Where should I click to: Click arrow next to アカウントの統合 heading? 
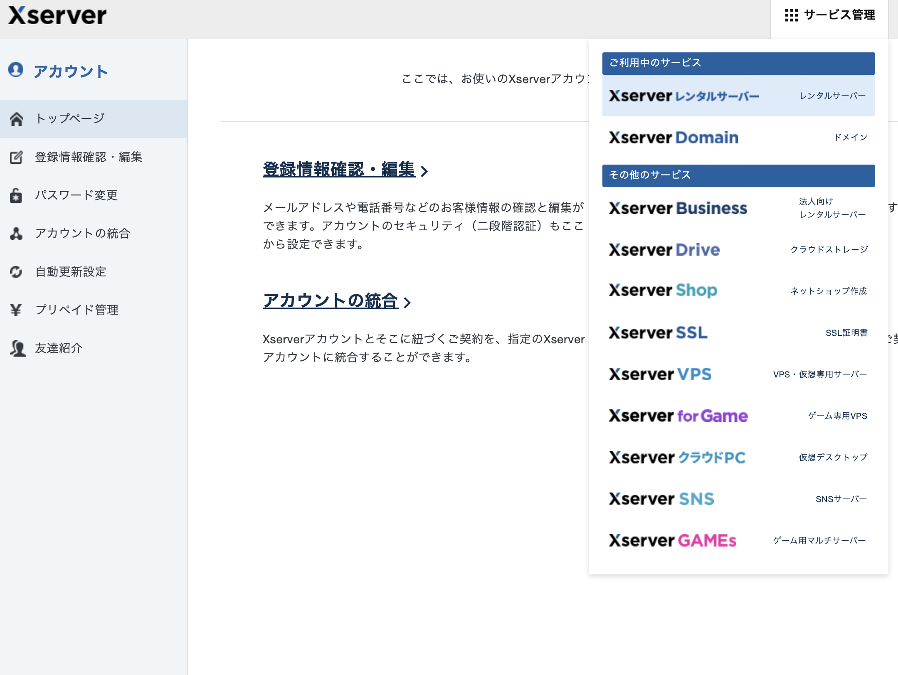coord(407,303)
